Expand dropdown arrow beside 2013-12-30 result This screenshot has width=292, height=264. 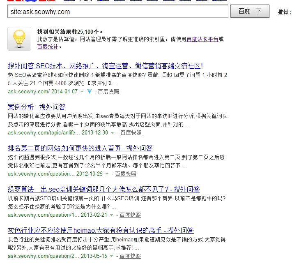(x=112, y=133)
